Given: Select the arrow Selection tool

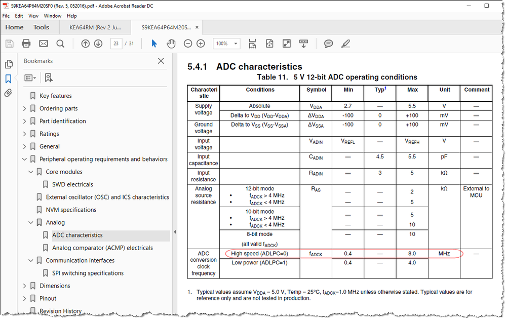Looking at the screenshot, I should tap(154, 44).
